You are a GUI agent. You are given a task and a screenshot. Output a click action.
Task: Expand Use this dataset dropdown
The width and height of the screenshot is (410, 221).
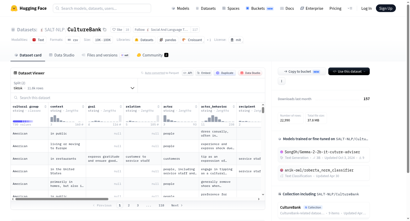[x=349, y=71]
